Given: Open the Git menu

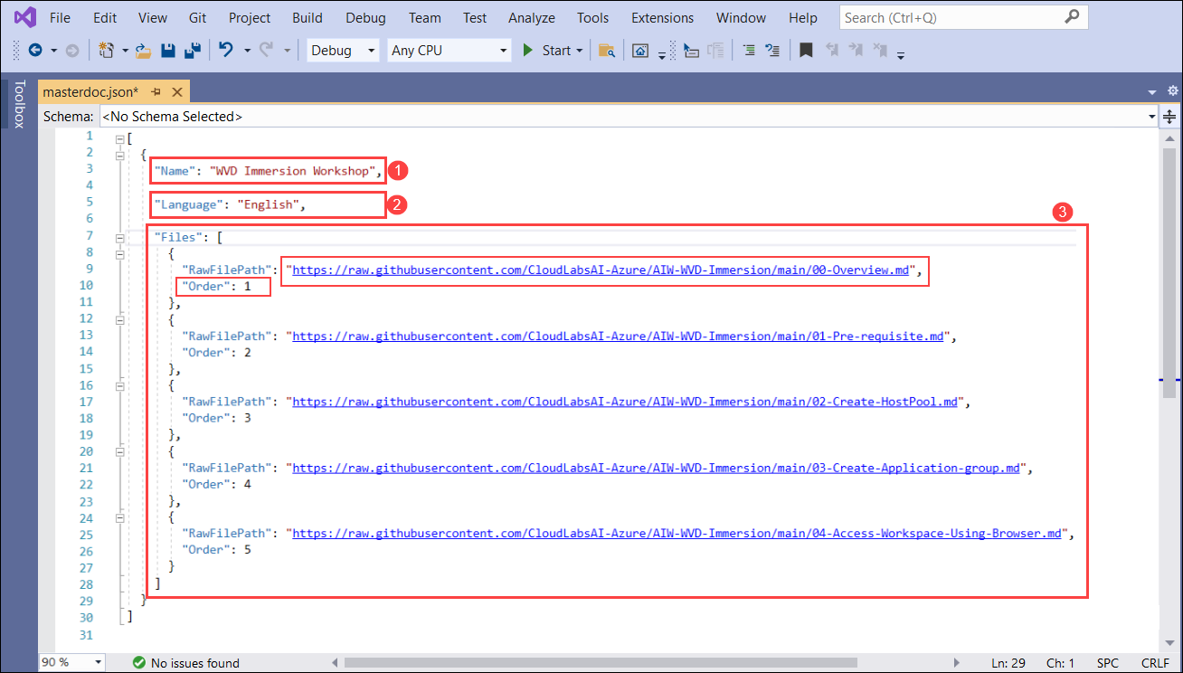Looking at the screenshot, I should [197, 17].
